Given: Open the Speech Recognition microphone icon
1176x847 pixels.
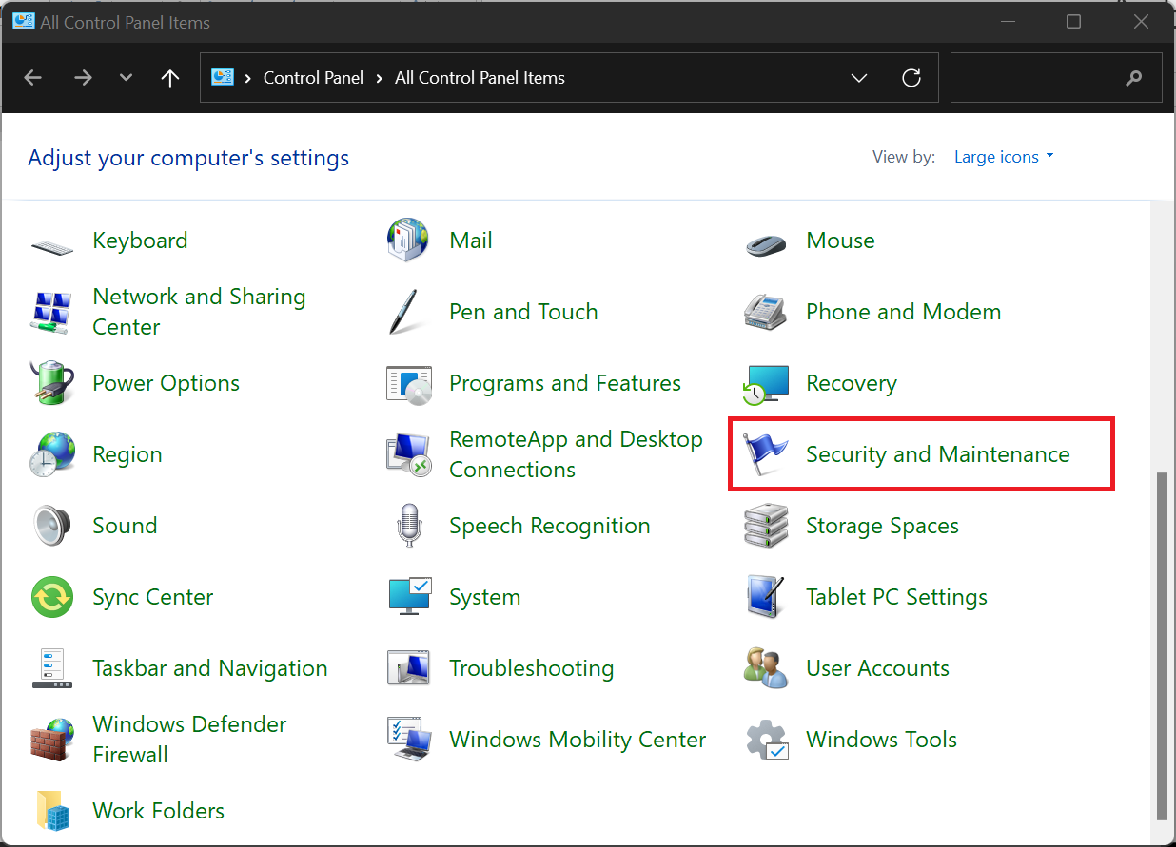Looking at the screenshot, I should tap(408, 526).
